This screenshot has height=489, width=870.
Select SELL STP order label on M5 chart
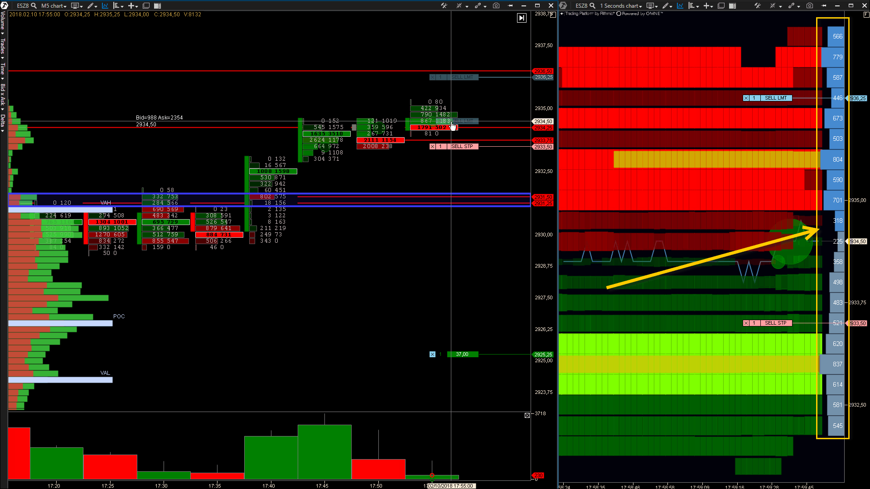click(x=462, y=146)
